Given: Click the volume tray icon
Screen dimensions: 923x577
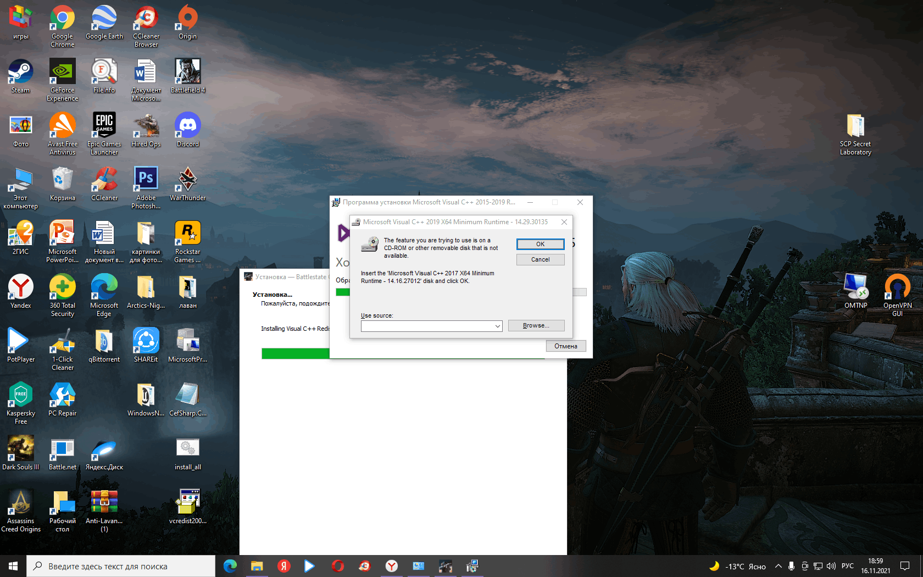Looking at the screenshot, I should pyautogui.click(x=831, y=566).
